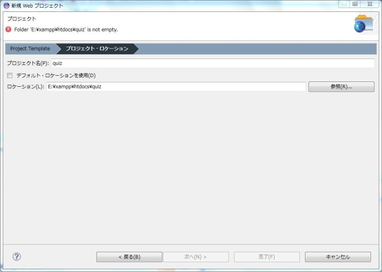Viewport: 382px width, 272px height.
Task: Click the Eclipse icon in title bar
Action: coord(7,5)
